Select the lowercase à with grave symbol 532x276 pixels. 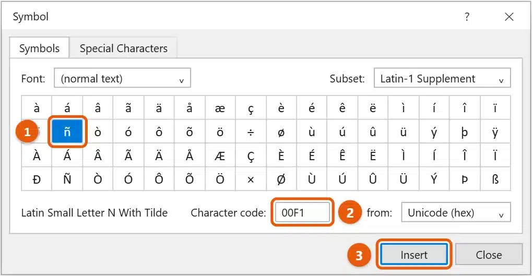(x=37, y=108)
